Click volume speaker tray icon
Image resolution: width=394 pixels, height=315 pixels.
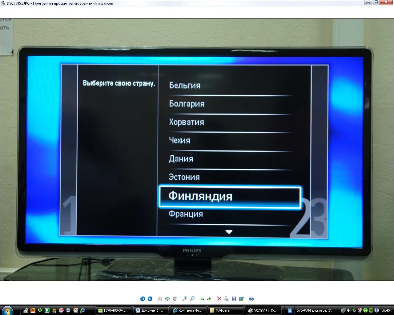(x=349, y=310)
